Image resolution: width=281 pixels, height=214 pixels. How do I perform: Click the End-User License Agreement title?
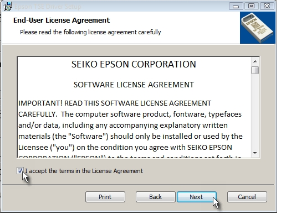[x=62, y=20]
